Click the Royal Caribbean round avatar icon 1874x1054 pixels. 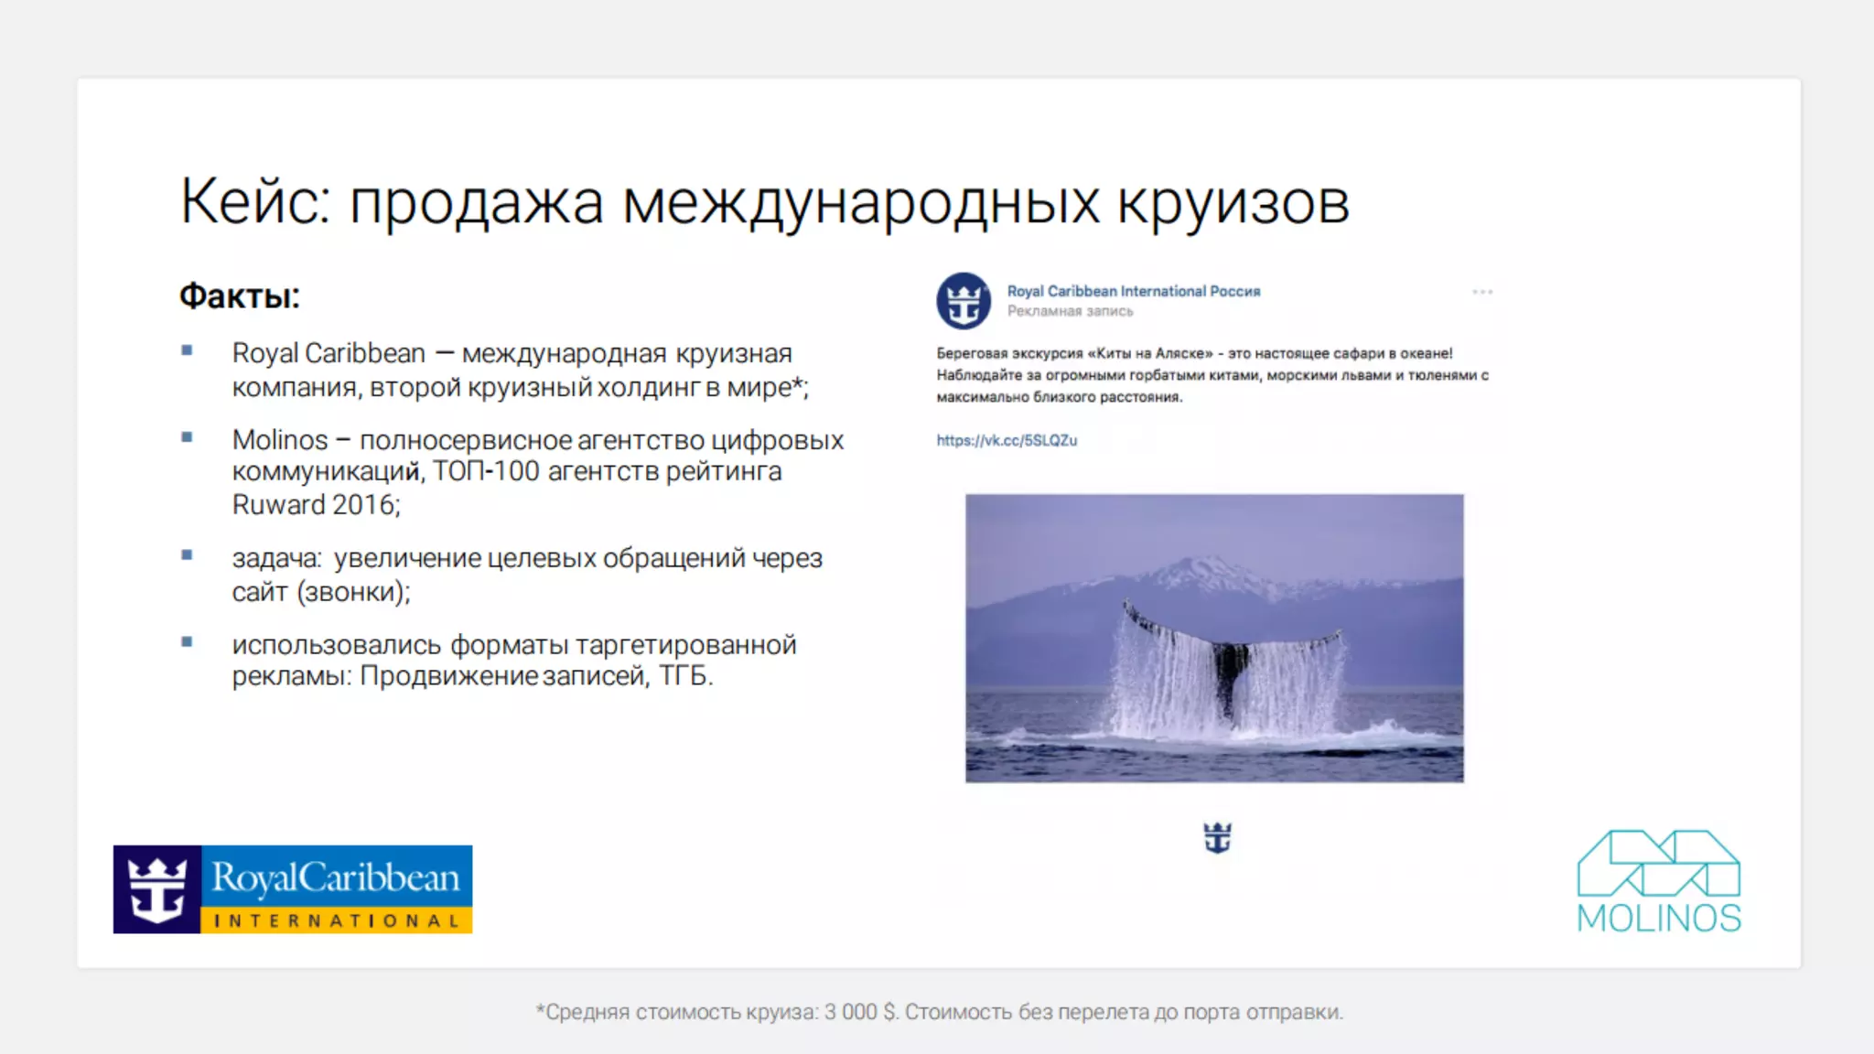963,301
